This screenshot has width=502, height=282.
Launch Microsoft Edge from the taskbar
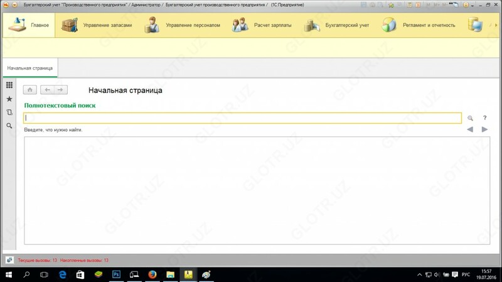pos(62,274)
